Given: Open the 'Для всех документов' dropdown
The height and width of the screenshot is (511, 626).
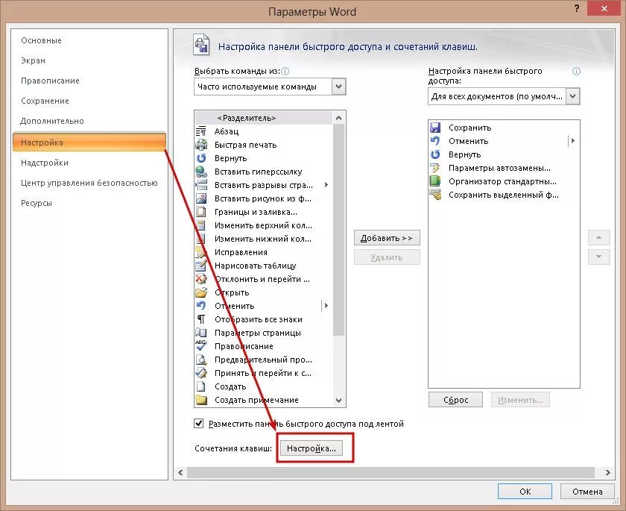Looking at the screenshot, I should [x=572, y=96].
